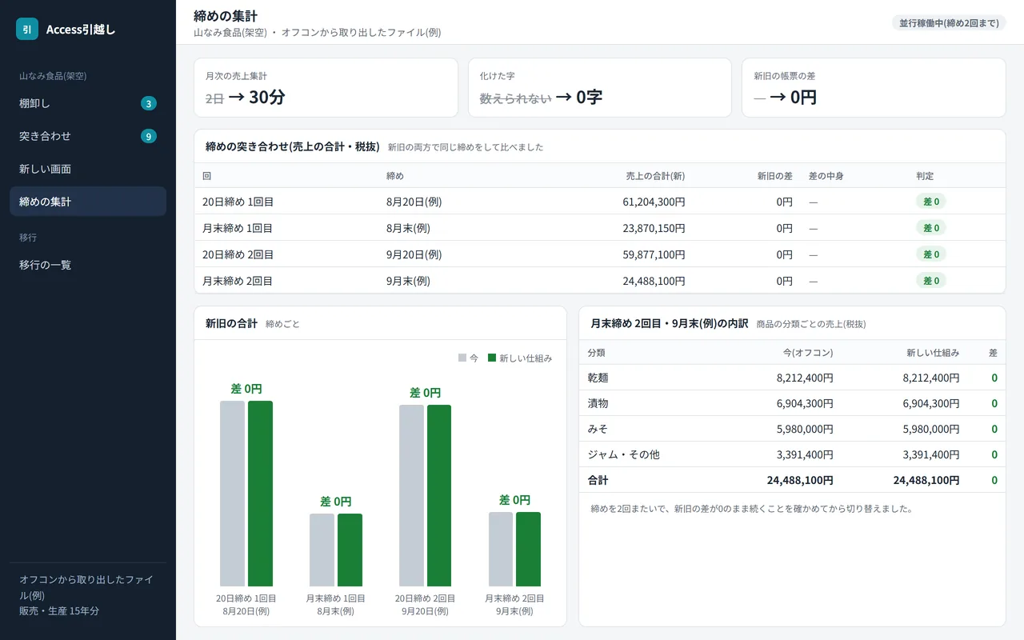Click the 差 0 badge for 9月末(例)
The height and width of the screenshot is (640, 1024).
(x=931, y=281)
